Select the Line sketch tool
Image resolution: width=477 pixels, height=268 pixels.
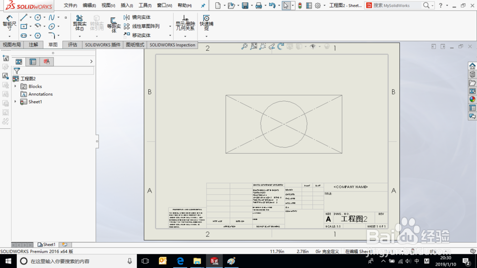23,18
